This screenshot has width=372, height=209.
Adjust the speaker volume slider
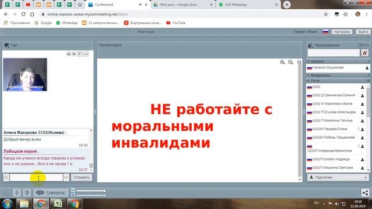(x=91, y=191)
